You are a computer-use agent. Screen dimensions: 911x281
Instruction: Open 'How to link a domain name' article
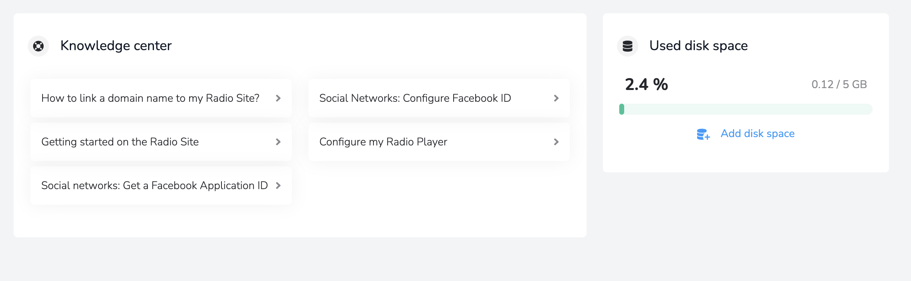[150, 98]
